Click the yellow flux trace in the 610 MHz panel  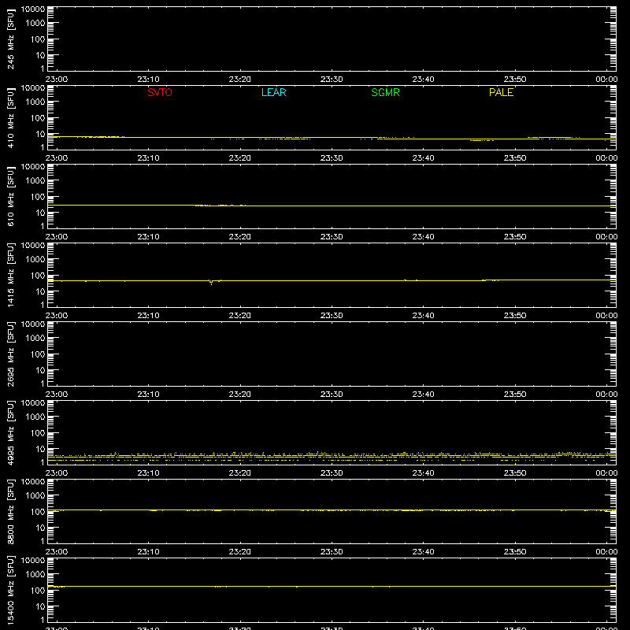pyautogui.click(x=332, y=206)
